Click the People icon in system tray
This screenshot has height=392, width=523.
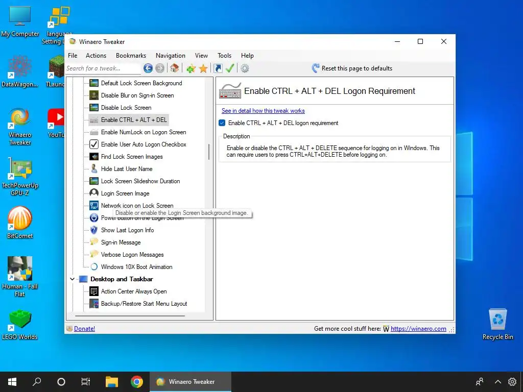480,382
